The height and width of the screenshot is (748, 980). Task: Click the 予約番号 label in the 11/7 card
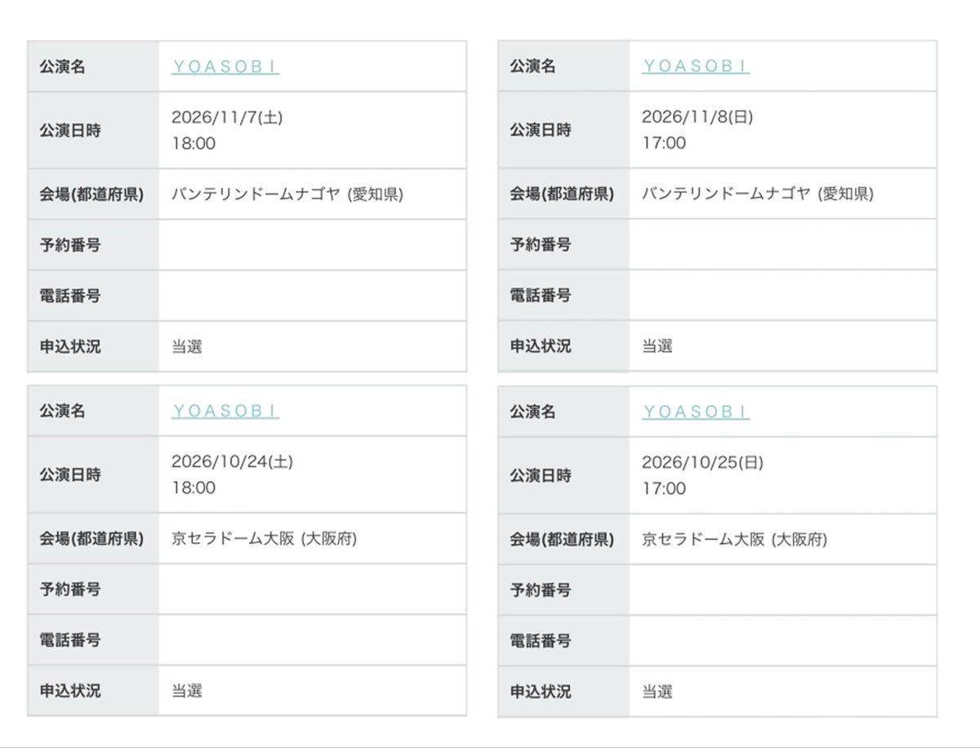click(70, 245)
